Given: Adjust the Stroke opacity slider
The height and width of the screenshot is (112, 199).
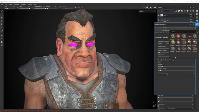Looking at the screenshot, I should [x=40, y=8].
